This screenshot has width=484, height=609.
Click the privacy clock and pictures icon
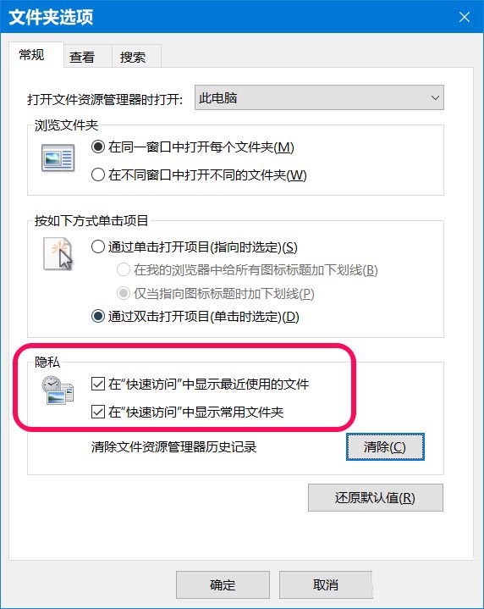[x=58, y=390]
